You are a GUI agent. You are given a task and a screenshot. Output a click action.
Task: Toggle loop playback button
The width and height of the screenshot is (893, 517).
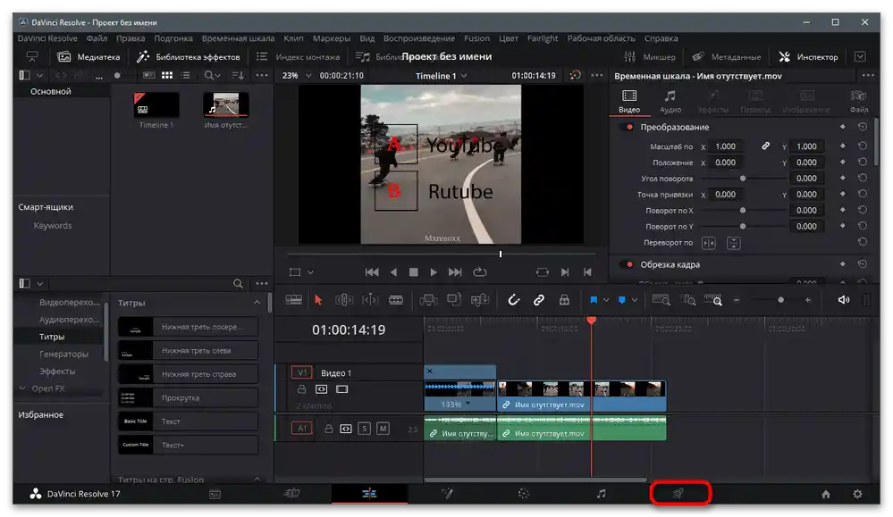pos(479,271)
